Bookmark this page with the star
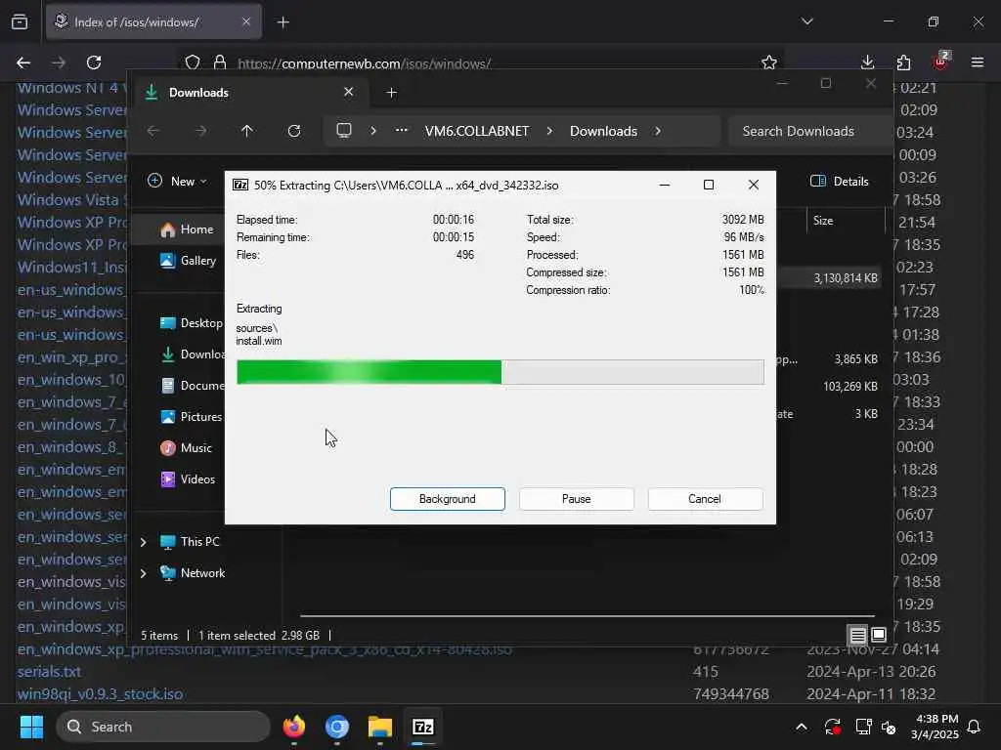 click(x=768, y=62)
